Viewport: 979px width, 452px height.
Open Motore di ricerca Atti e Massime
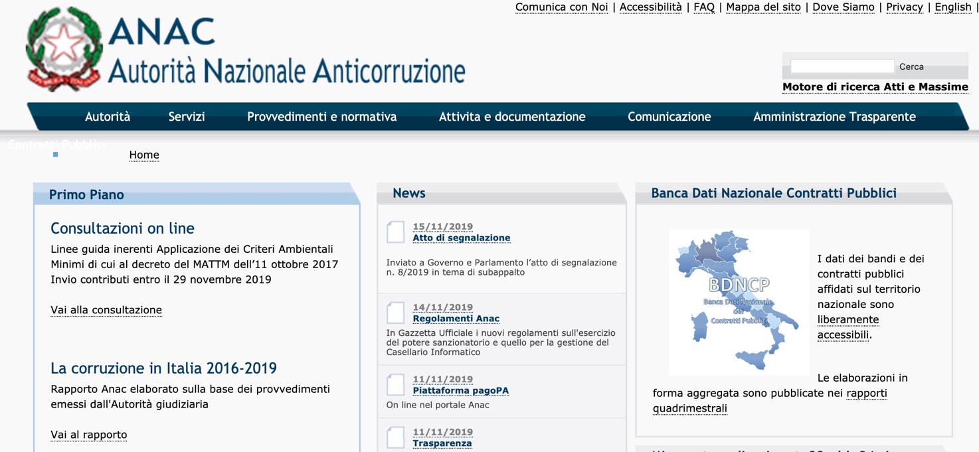tap(875, 87)
